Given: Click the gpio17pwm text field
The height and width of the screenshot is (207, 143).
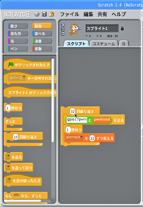Looking at the screenshot, I should coord(77,120).
